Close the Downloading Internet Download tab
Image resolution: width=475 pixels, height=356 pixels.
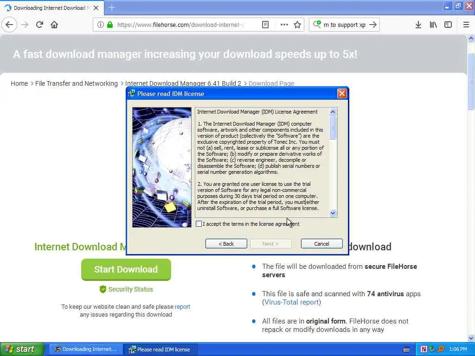click(96, 8)
